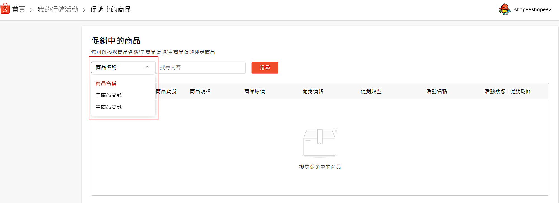Click the shopeeshopee2 avatar image
Viewport: 559px width, 203px height.
pyautogui.click(x=505, y=9)
